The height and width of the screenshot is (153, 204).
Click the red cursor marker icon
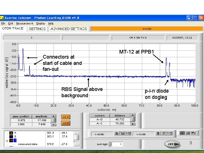click(x=11, y=141)
